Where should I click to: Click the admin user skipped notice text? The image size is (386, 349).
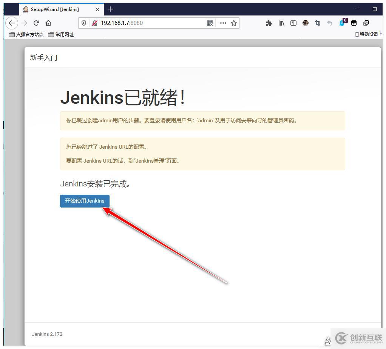click(x=181, y=120)
